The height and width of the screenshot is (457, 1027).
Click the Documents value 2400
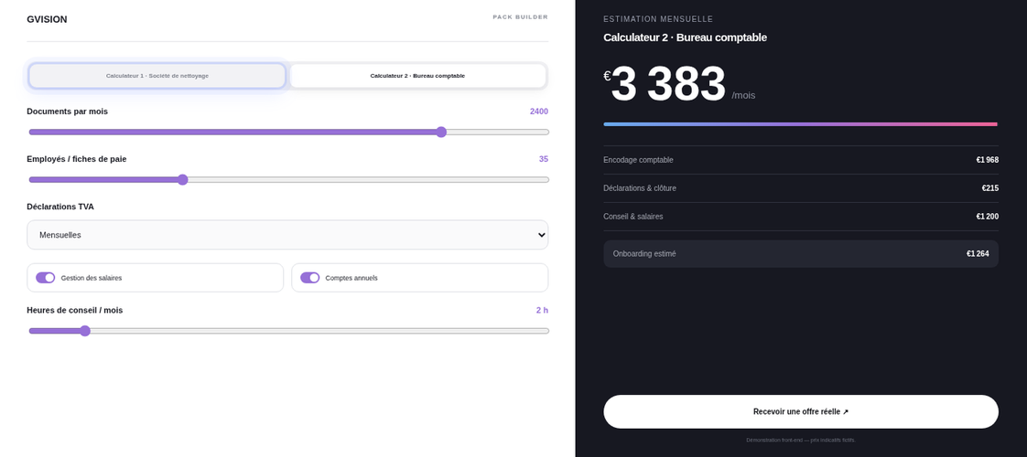(539, 112)
